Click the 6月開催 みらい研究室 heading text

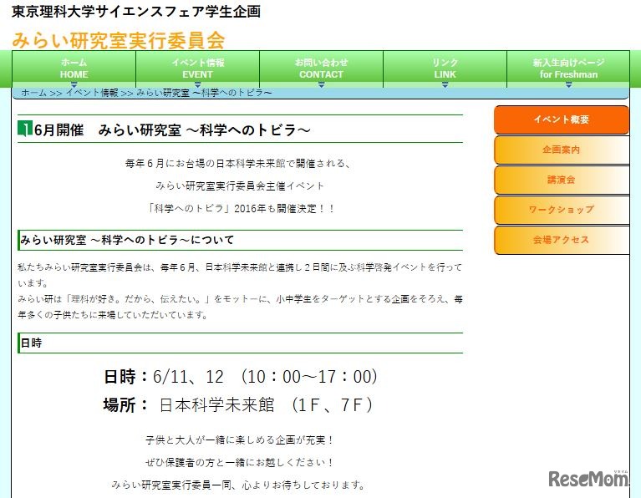coord(172,130)
